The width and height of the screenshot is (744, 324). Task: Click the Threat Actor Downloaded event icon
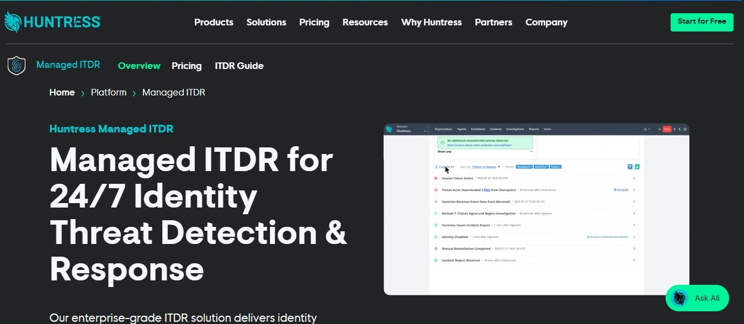coord(435,190)
